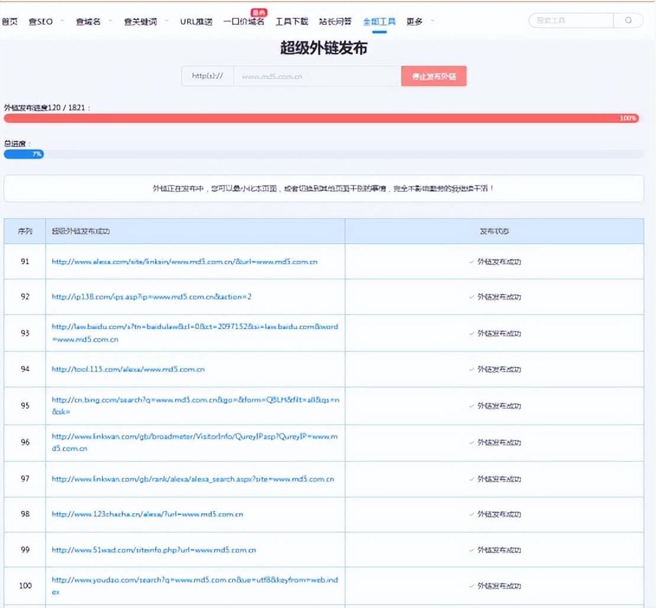The width and height of the screenshot is (656, 608).
Task: Expand the 查SEO dropdown arrow
Action: click(x=62, y=21)
